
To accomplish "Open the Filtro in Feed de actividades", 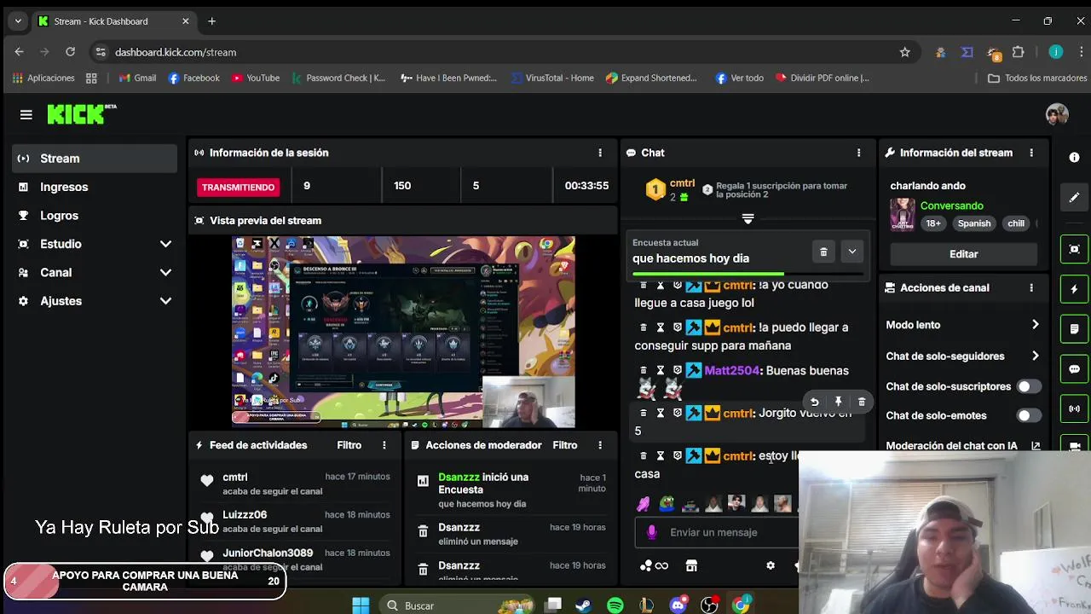I will [x=349, y=445].
